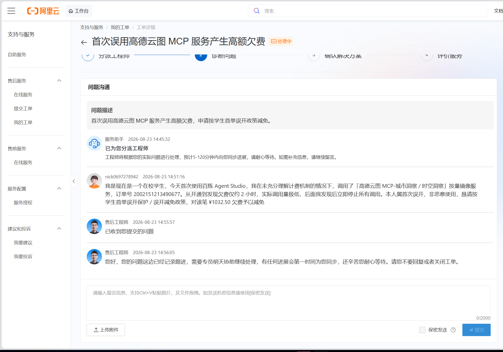The image size is (503, 352).
Task: Submit the message with 提交 button
Action: coord(477,330)
